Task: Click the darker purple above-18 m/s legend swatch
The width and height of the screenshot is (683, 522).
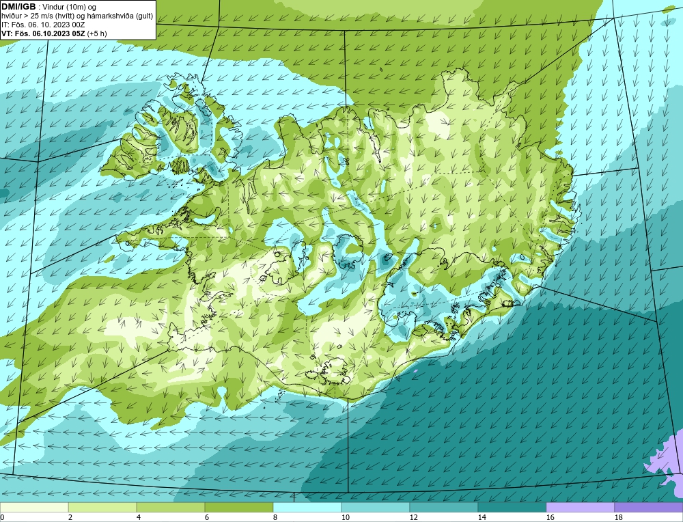Action: [649, 507]
